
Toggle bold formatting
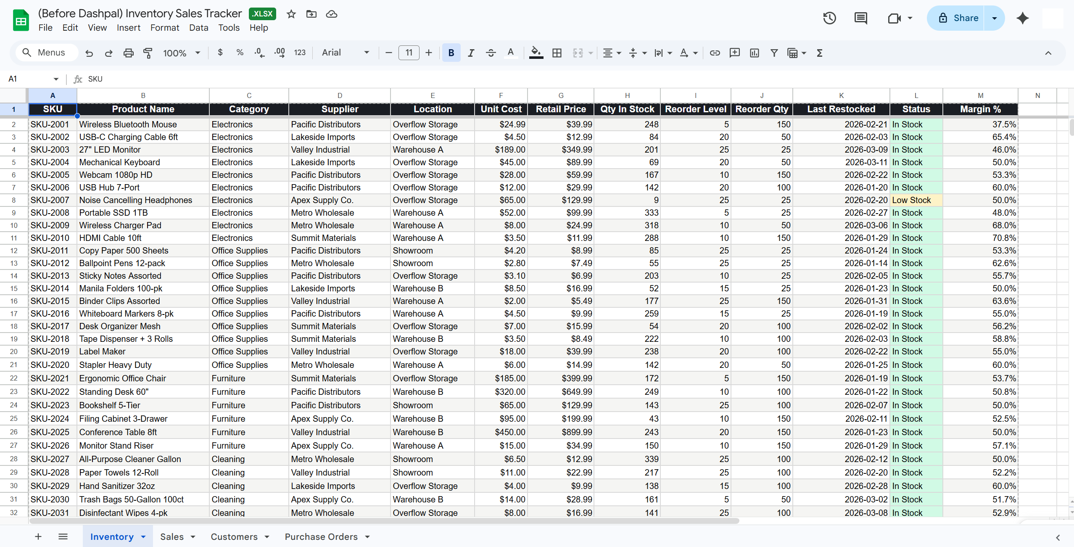click(451, 53)
